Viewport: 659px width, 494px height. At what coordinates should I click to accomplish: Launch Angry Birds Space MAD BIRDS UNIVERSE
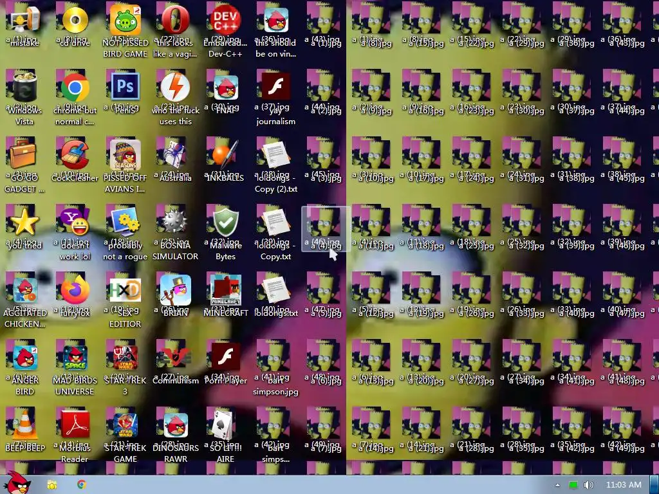tap(76, 357)
